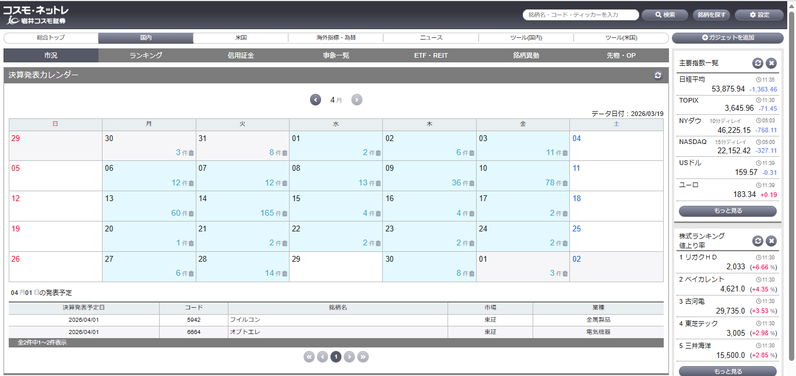Jump to first page of results
The image size is (796, 376).
click(309, 357)
